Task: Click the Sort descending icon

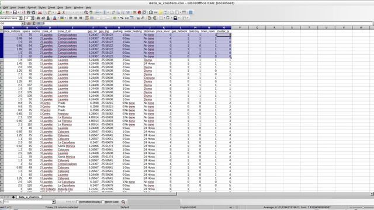Action: 123,12
